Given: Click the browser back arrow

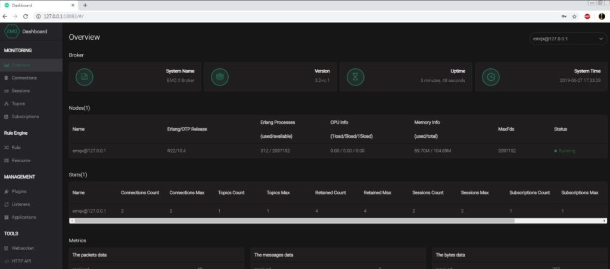Looking at the screenshot, I should (x=5, y=16).
